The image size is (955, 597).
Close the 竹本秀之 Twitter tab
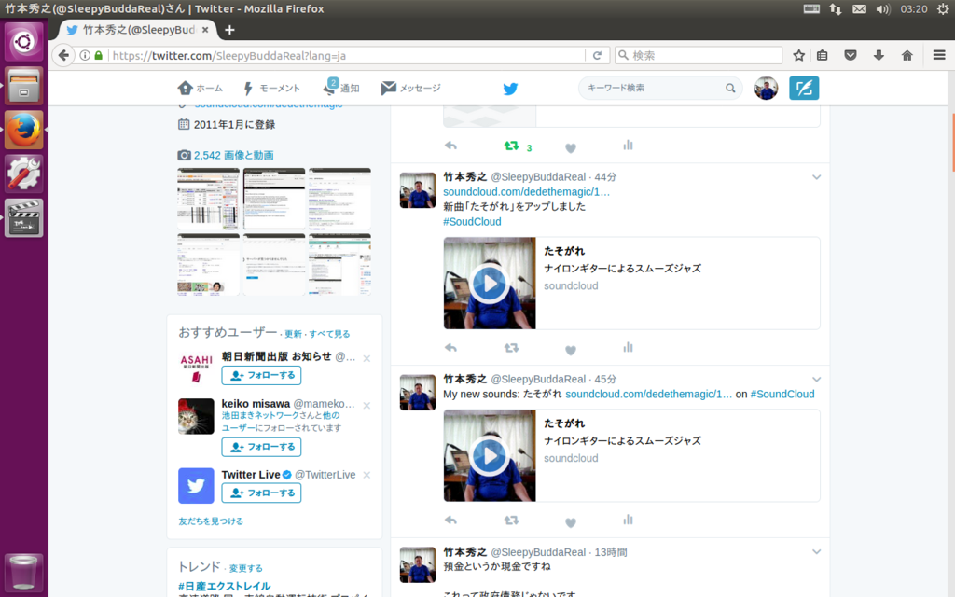[205, 30]
